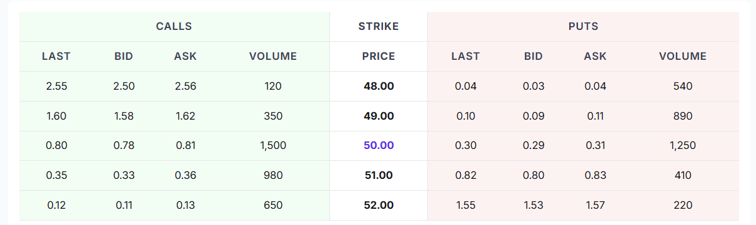Select call last price 0.12
Viewport: 756px width, 225px height.
(x=56, y=205)
